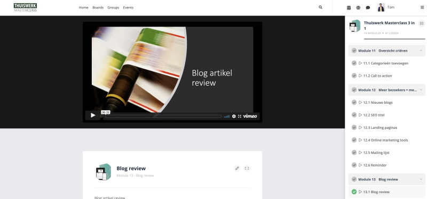Click the Blog review heading

pos(131,168)
